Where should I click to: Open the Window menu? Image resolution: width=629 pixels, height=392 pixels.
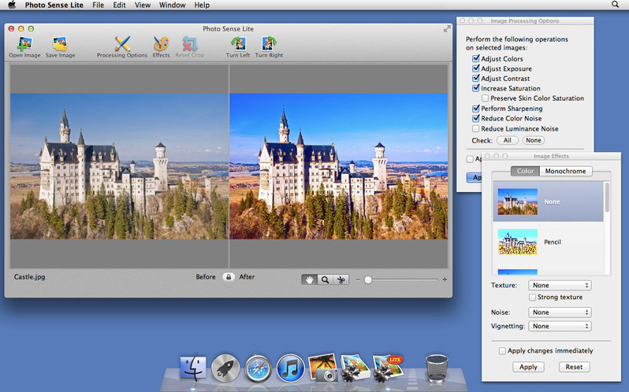coord(172,5)
